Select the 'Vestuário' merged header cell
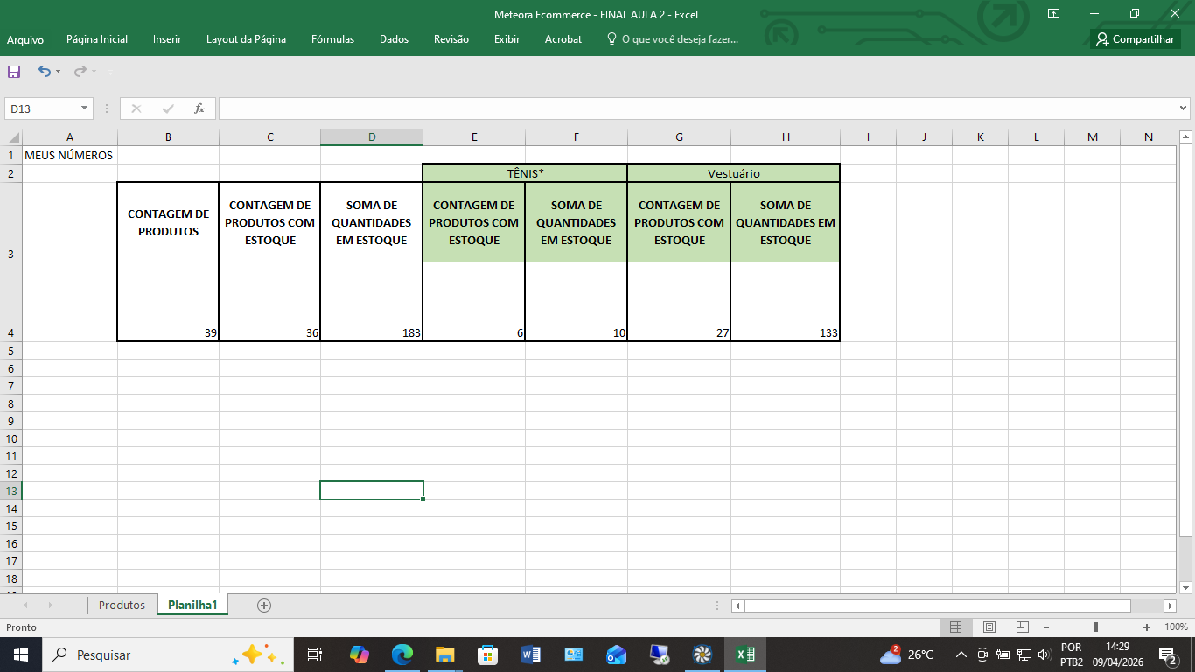Screen dimensions: 1195x672 (x=733, y=173)
